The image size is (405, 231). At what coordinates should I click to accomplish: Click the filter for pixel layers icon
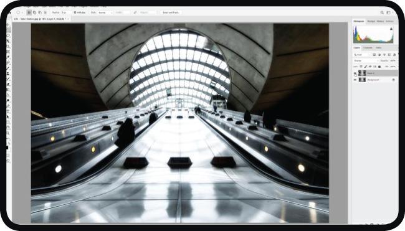[374, 55]
